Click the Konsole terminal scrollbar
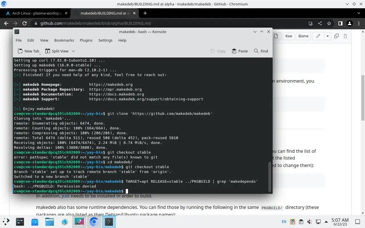This screenshot has height=228, width=365. (270, 177)
